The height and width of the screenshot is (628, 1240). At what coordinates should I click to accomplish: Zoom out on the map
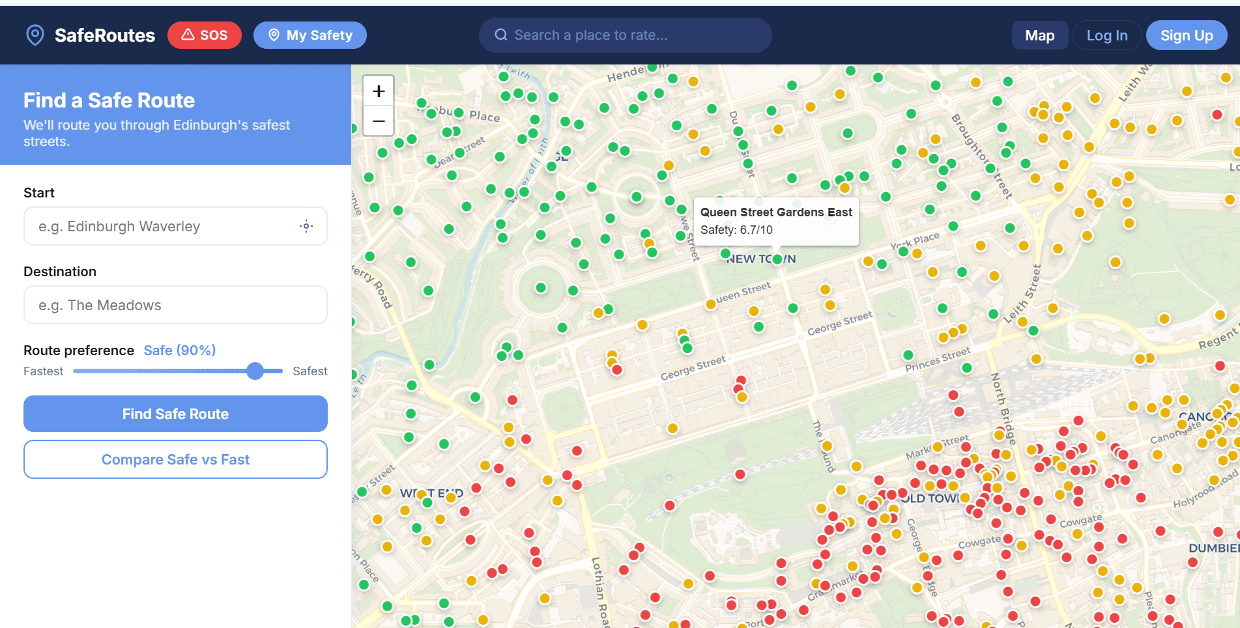(379, 121)
